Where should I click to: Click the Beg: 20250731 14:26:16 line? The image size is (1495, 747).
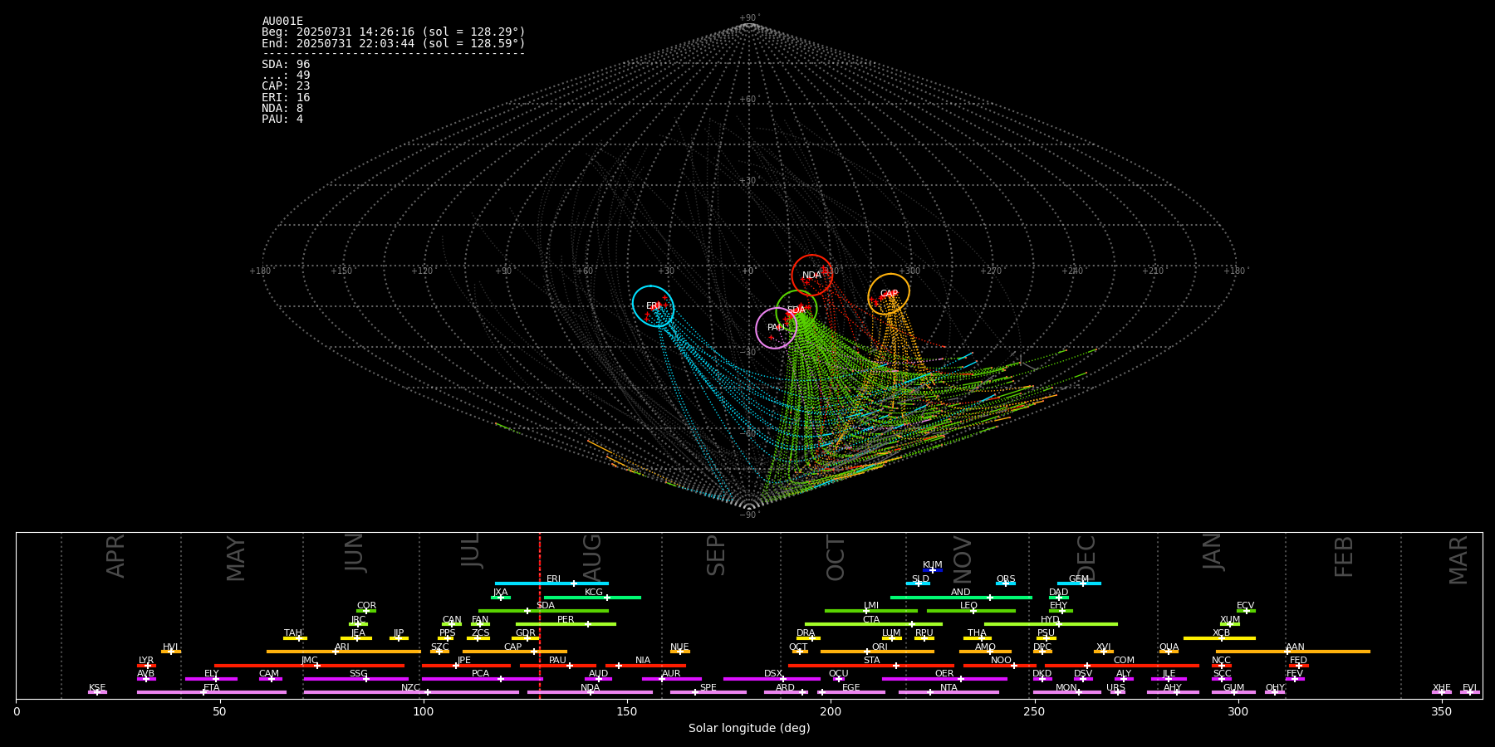coord(394,32)
